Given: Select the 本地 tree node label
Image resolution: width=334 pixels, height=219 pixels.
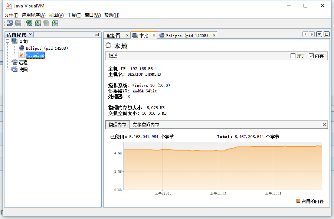Looking at the screenshot, I should 23,41.
